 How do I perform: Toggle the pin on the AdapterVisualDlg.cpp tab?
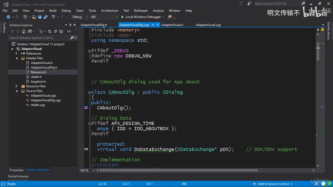click(153, 25)
